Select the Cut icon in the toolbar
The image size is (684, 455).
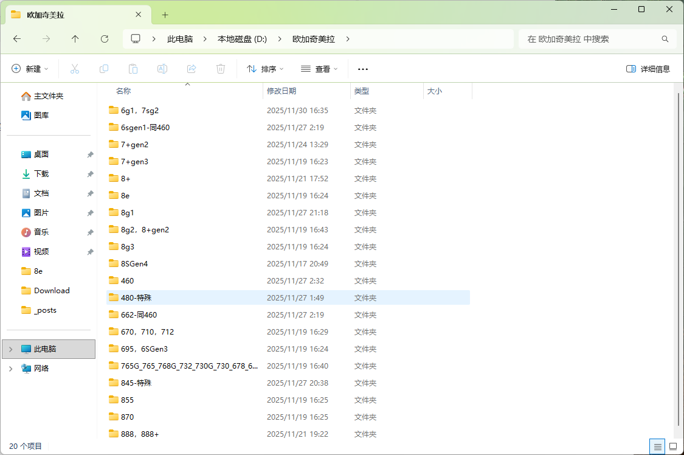click(74, 69)
